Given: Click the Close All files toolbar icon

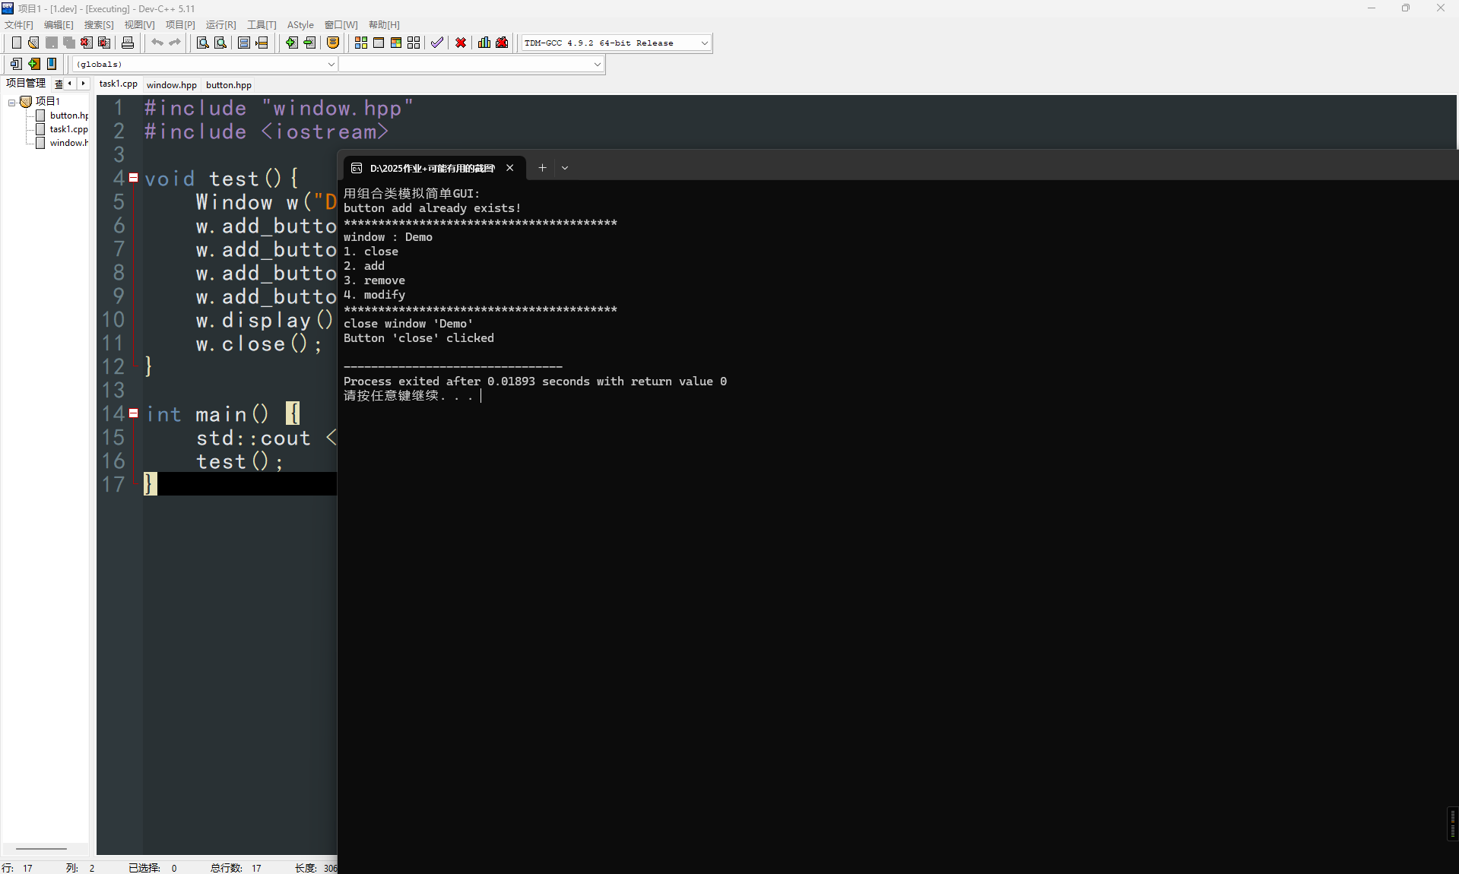Looking at the screenshot, I should coord(104,43).
